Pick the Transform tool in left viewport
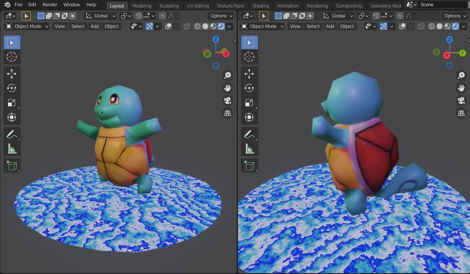Image resolution: width=470 pixels, height=274 pixels. (12, 117)
